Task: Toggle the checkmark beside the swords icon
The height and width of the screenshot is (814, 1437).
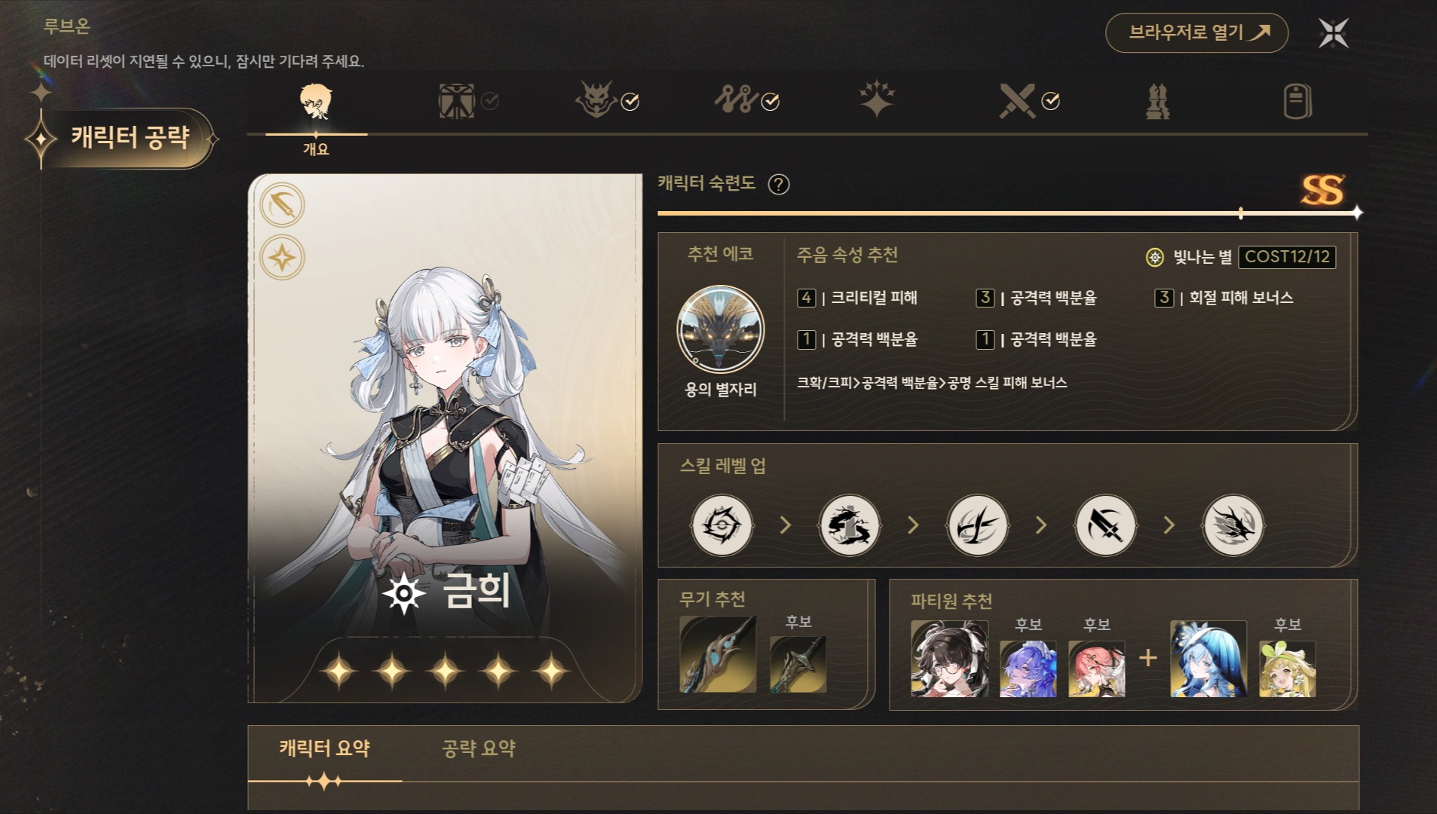Action: tap(1051, 101)
